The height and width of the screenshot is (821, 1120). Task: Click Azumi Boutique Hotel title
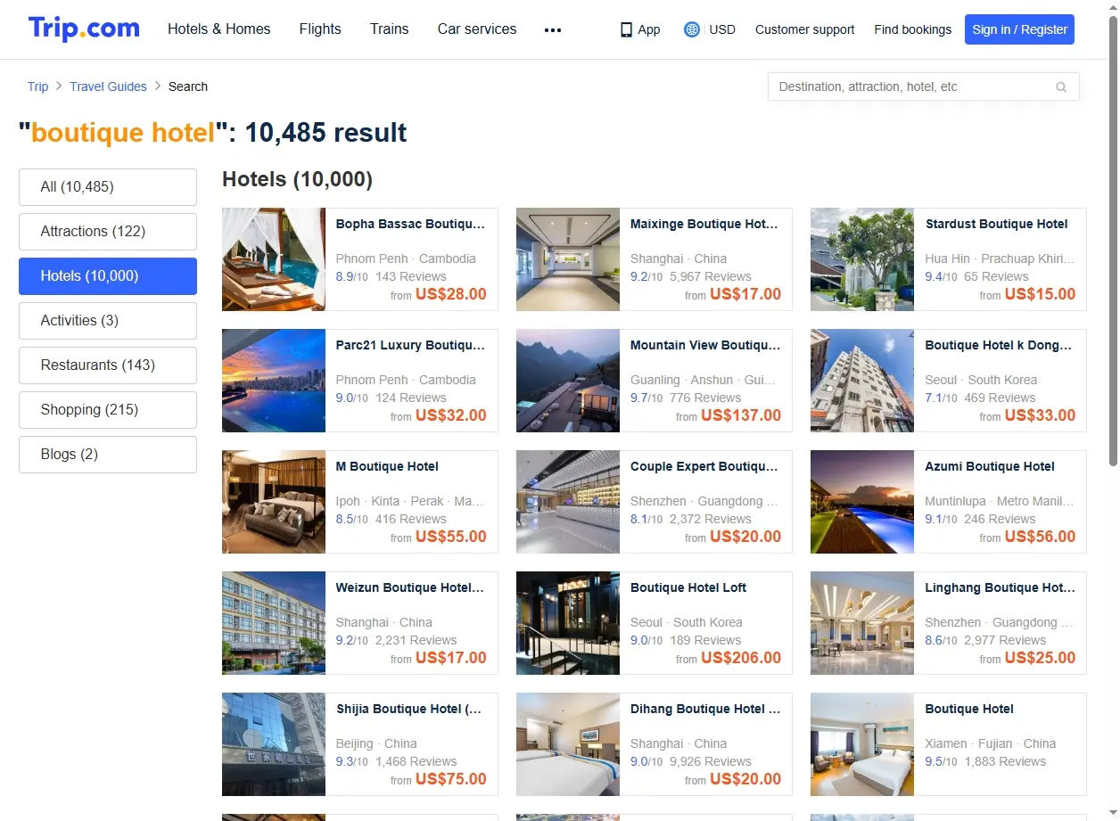(990, 467)
